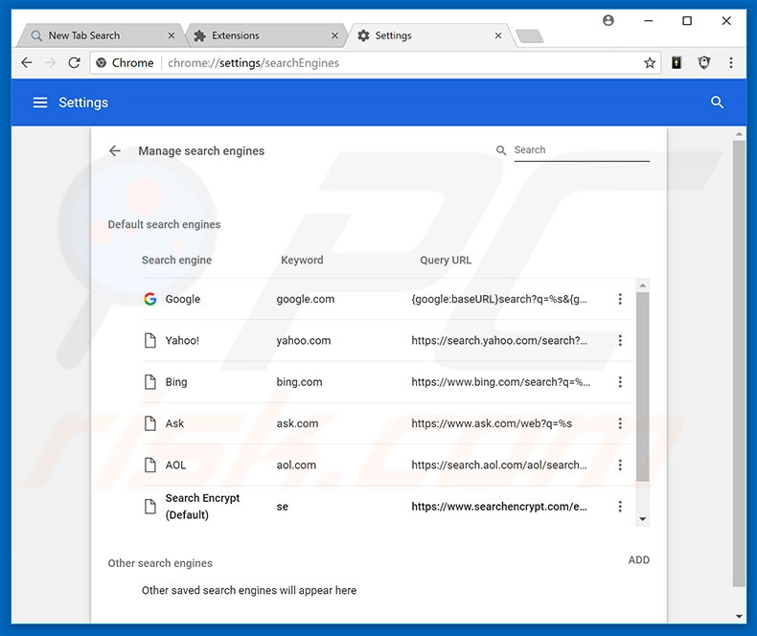Click the searchencrypt.com query URL
This screenshot has width=757, height=636.
(x=498, y=507)
